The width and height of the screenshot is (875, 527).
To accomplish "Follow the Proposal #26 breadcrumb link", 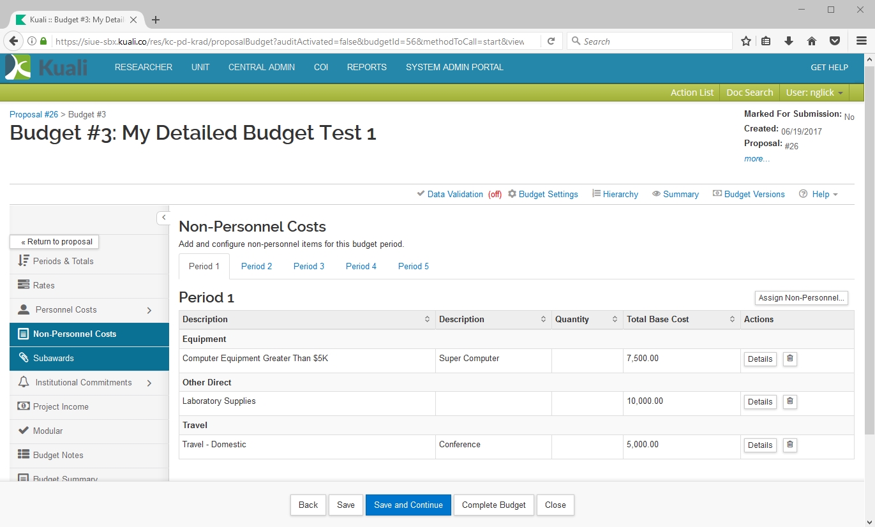I will [34, 114].
